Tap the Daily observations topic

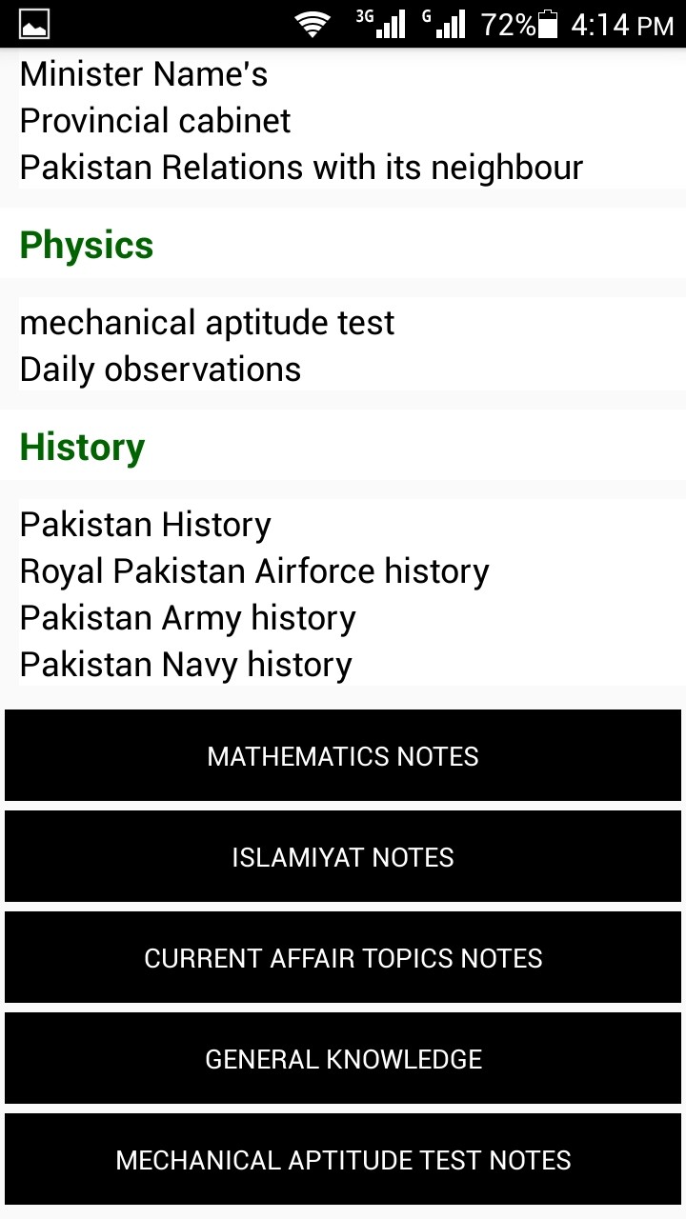[160, 370]
